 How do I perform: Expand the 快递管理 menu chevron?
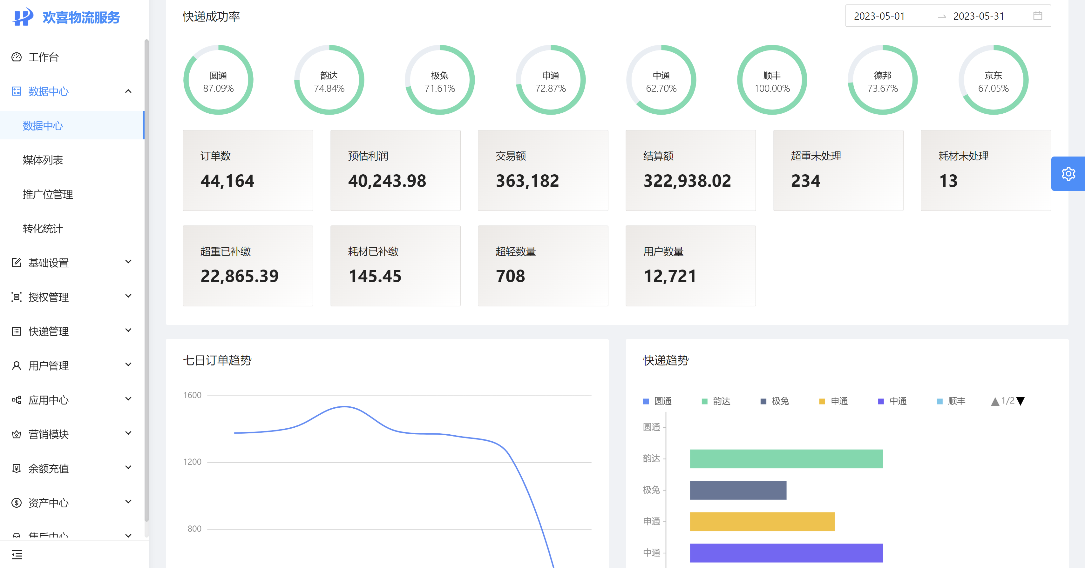(x=128, y=331)
